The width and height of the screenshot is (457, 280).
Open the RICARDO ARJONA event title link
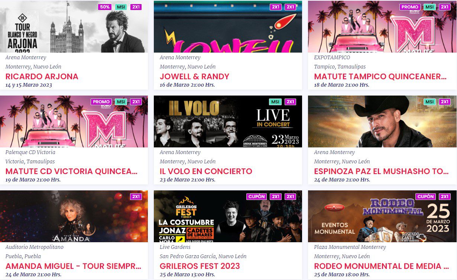(x=42, y=77)
